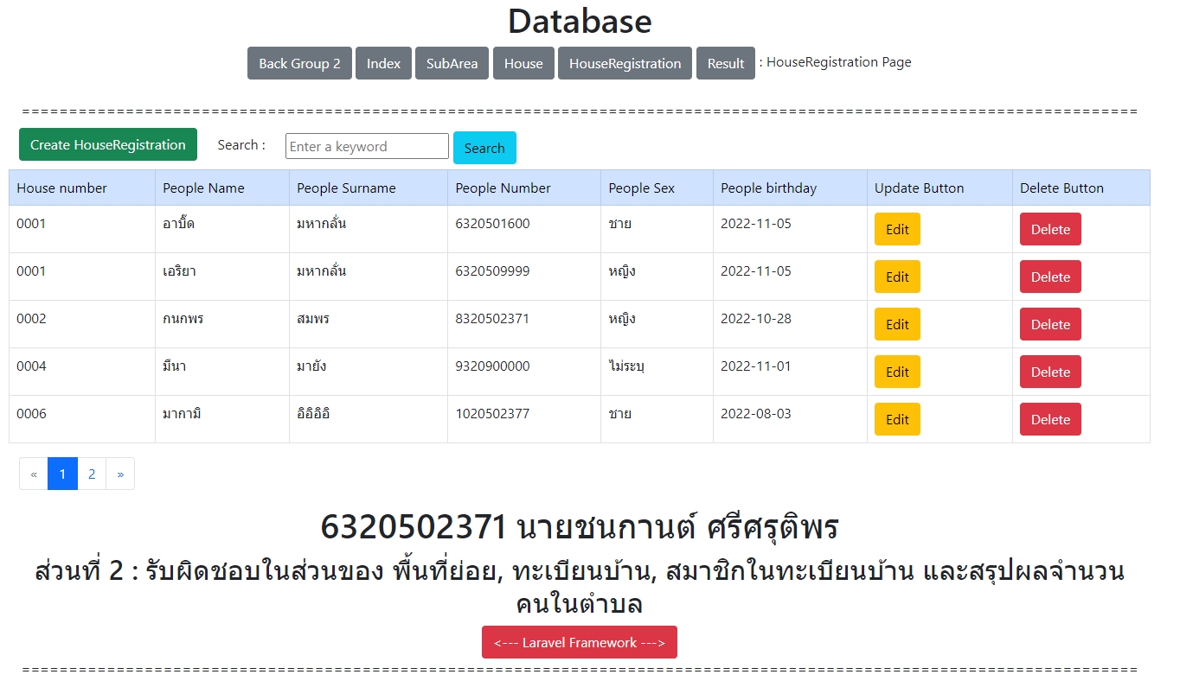Edit the row for อาบิ๊ด
Viewport: 1180px width, 700px height.
(x=897, y=229)
